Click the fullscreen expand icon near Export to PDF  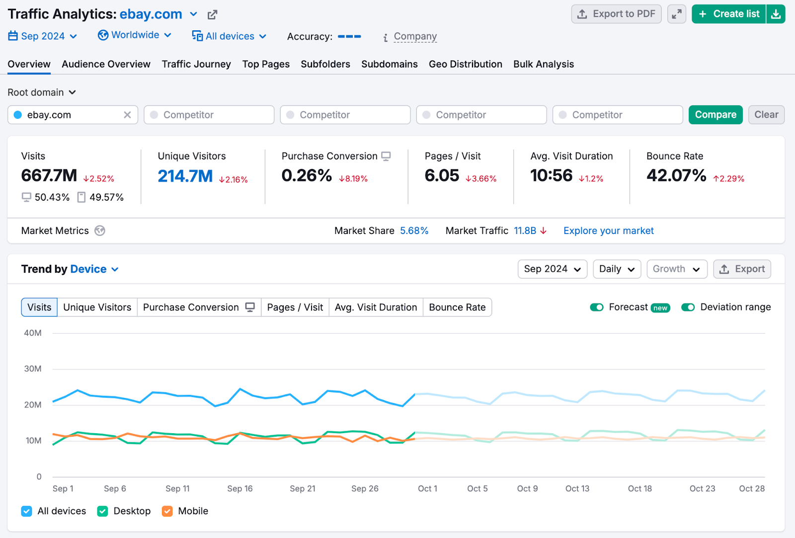click(x=676, y=13)
